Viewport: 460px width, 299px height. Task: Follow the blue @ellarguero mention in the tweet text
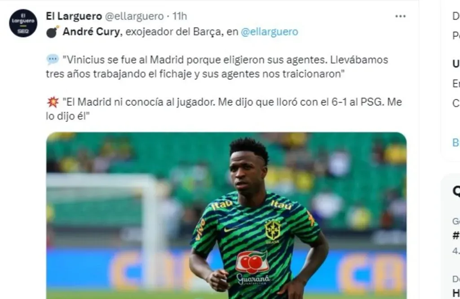click(270, 32)
